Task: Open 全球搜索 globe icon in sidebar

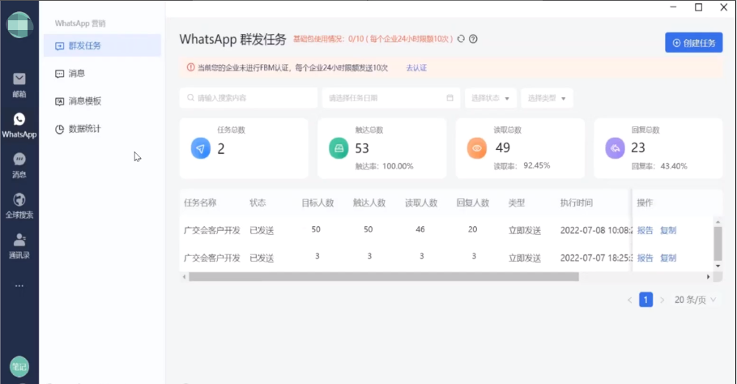Action: click(19, 200)
